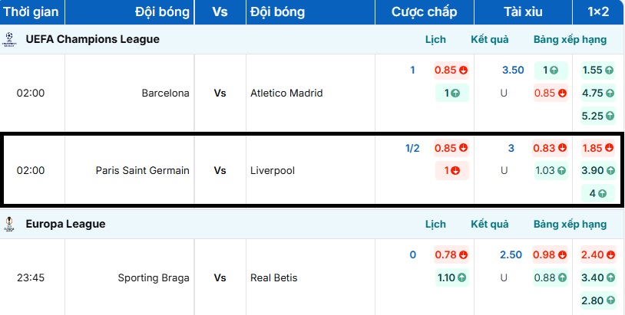625x315 pixels.
Task: View Europa League Bảng xếp hạng
Action: coord(570,224)
